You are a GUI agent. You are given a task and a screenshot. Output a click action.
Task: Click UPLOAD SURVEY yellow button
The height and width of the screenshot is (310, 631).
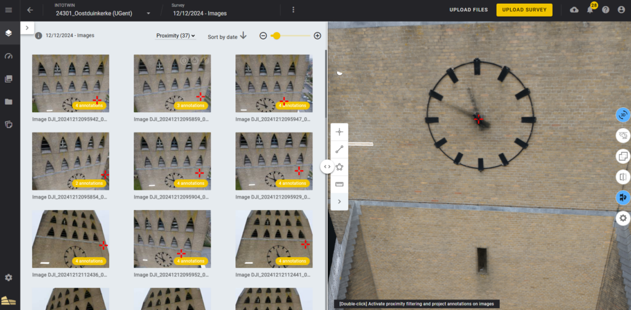524,10
